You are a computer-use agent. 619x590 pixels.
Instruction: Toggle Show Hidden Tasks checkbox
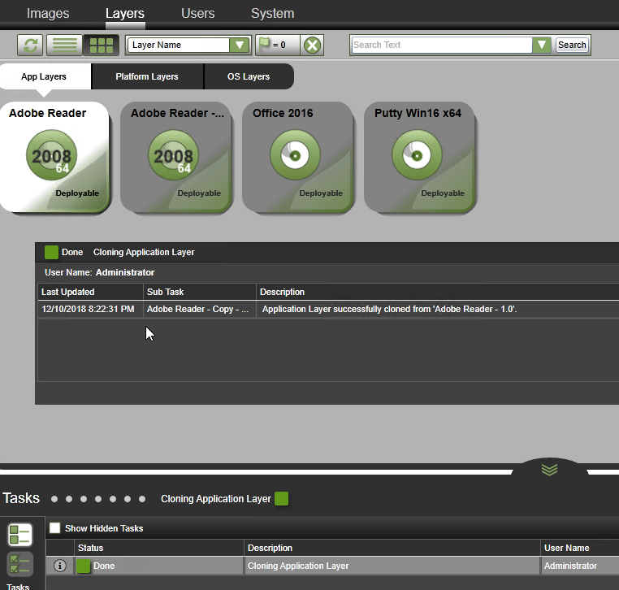click(x=55, y=528)
